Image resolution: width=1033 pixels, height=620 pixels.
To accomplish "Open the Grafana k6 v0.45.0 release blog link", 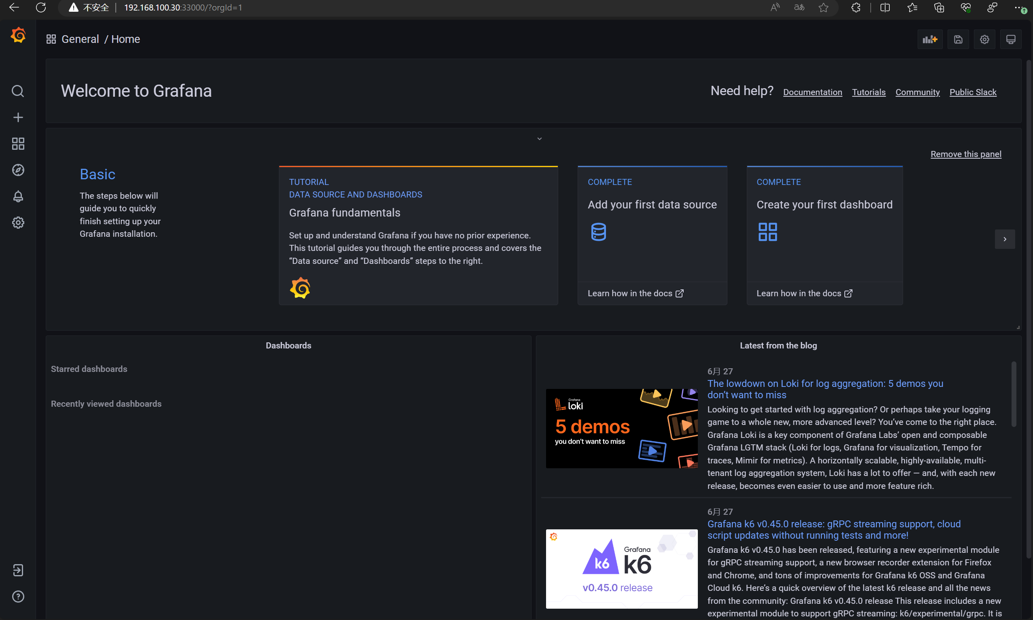I will tap(834, 529).
